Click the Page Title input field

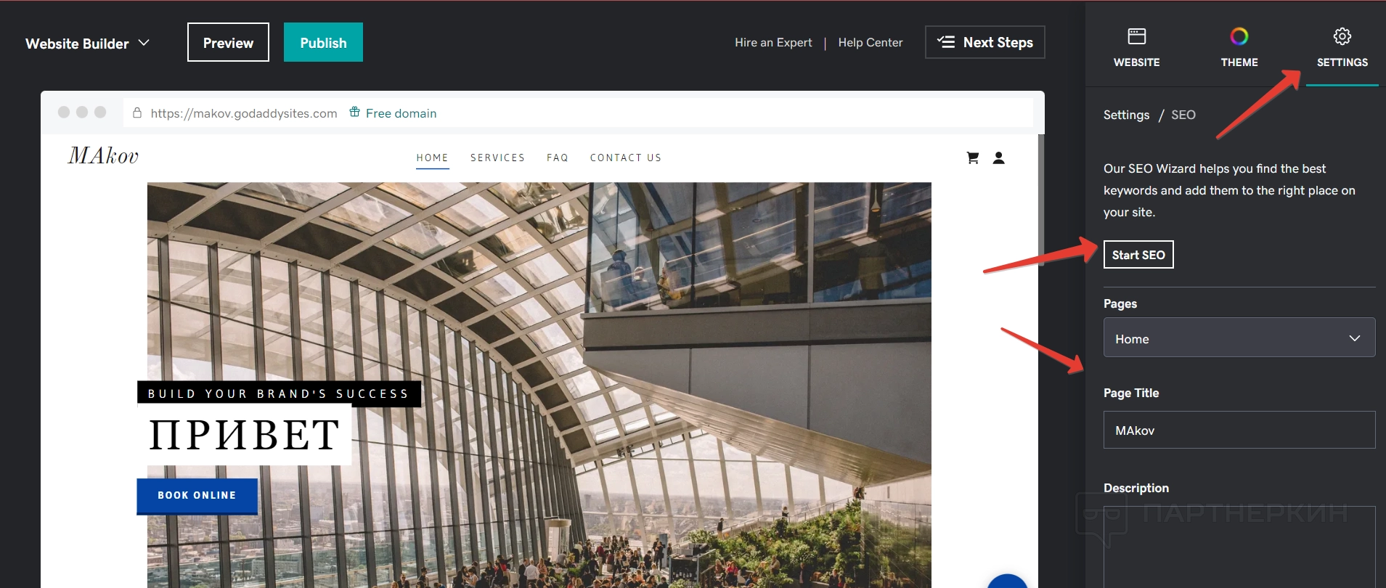[1239, 430]
